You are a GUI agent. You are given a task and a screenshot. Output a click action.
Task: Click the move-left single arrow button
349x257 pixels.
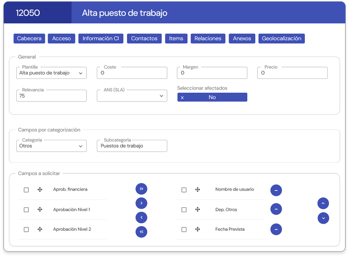tap(141, 217)
